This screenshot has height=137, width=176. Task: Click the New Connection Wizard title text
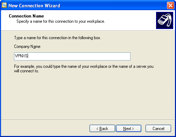(34, 6)
